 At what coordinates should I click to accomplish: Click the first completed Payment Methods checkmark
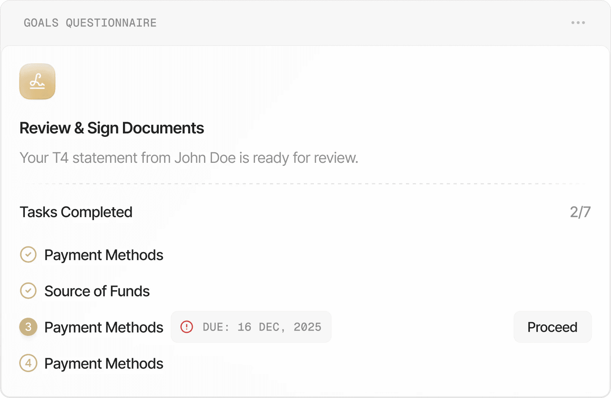(x=28, y=255)
